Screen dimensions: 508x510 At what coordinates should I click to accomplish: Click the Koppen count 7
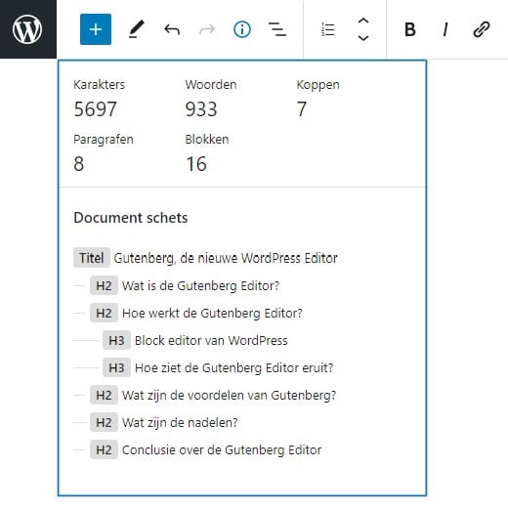[302, 109]
